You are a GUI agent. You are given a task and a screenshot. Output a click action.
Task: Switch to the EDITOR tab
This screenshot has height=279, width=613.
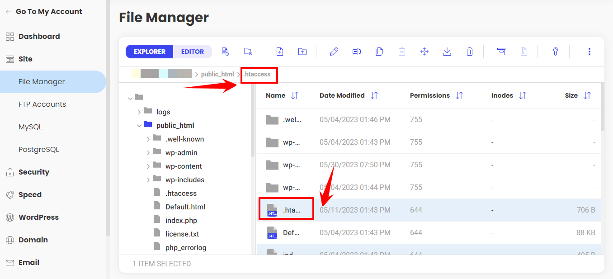[x=193, y=52]
